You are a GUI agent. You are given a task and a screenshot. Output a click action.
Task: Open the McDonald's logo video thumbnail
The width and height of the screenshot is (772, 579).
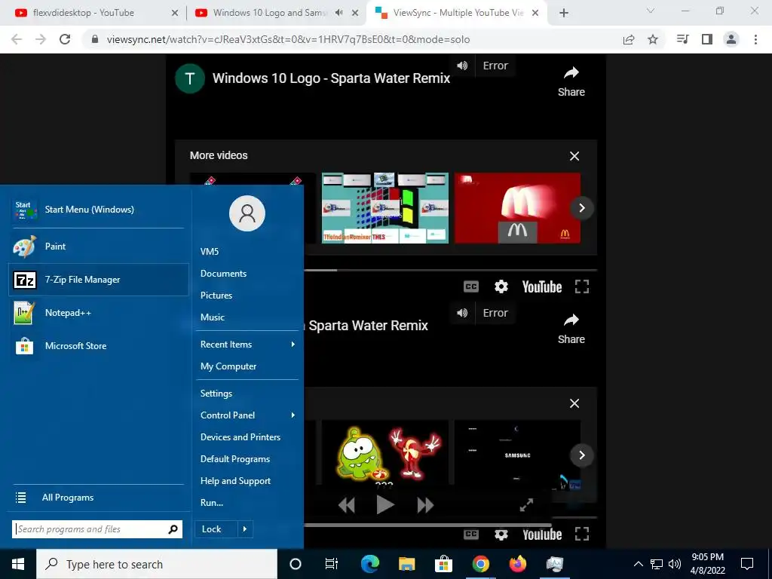pyautogui.click(x=517, y=208)
